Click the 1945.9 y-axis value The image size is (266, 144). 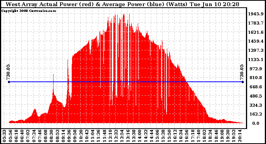(256, 14)
